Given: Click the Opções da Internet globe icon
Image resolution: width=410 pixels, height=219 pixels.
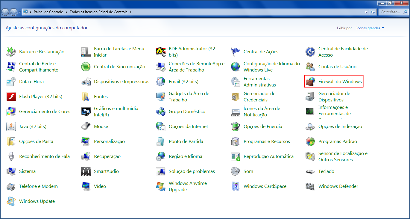Looking at the screenshot, I should click(x=161, y=127).
